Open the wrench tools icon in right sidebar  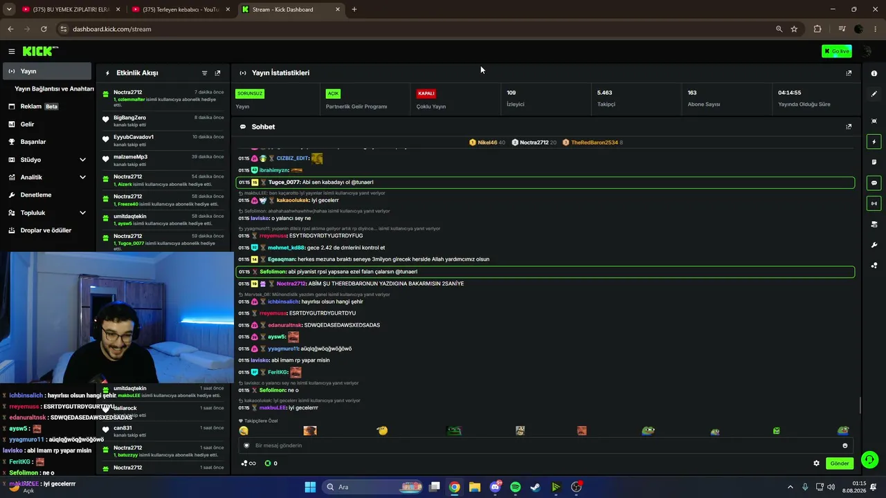coord(874,245)
